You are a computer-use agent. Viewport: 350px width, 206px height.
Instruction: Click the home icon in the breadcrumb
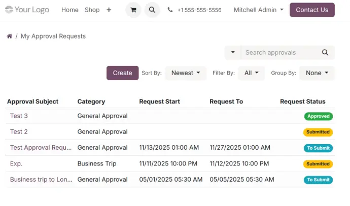pos(9,37)
